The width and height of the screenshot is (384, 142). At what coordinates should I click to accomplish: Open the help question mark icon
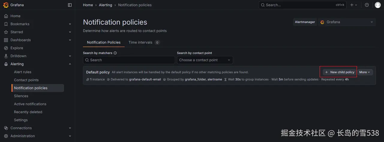367,5
